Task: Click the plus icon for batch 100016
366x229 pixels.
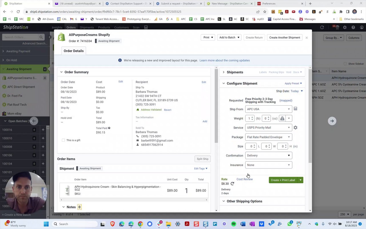Action: pos(43,130)
